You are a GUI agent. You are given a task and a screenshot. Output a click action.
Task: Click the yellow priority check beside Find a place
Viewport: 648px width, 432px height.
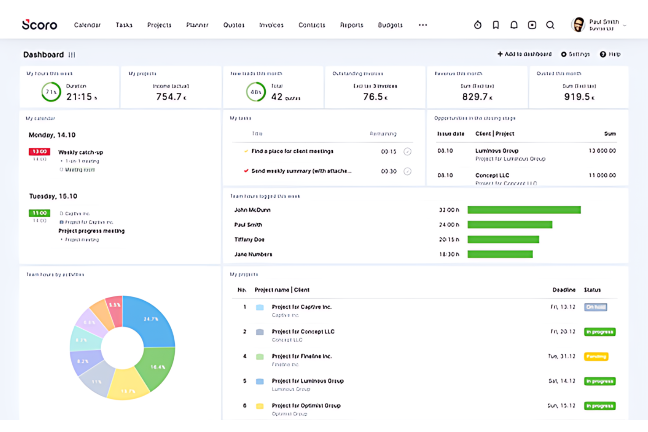coord(246,151)
